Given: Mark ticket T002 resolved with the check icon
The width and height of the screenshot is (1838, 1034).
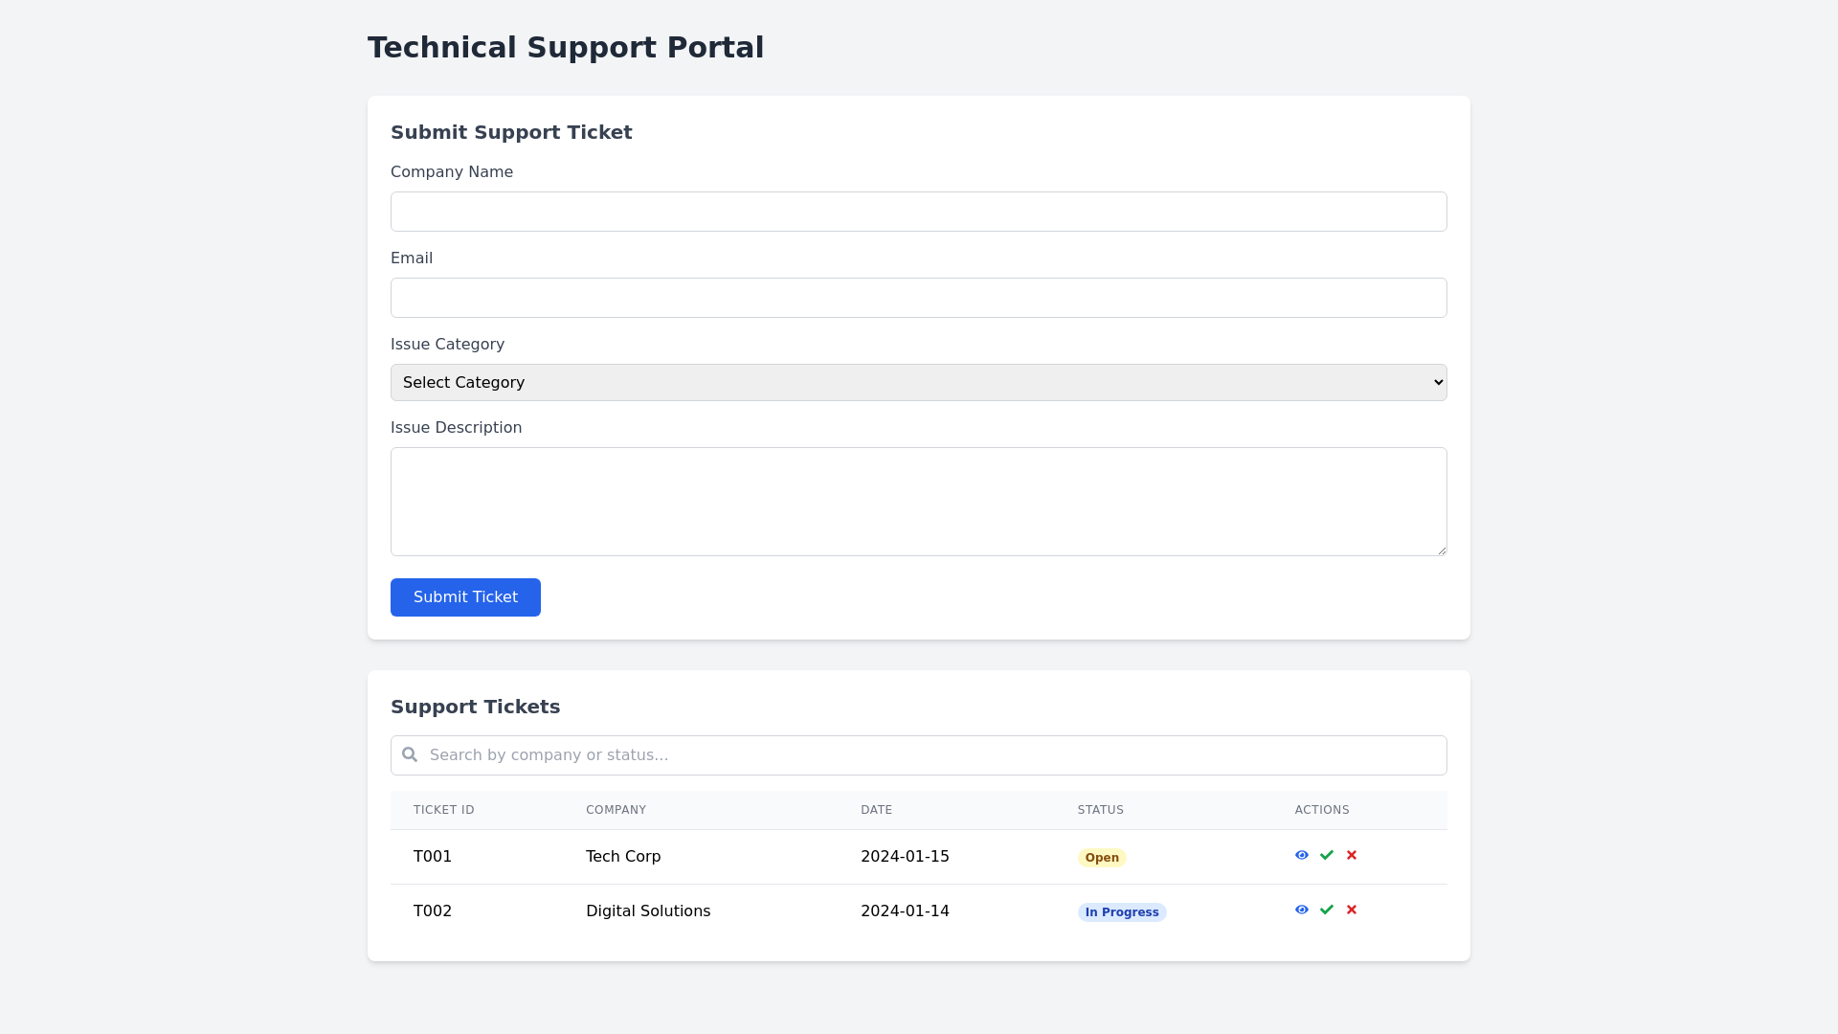Looking at the screenshot, I should [1327, 910].
